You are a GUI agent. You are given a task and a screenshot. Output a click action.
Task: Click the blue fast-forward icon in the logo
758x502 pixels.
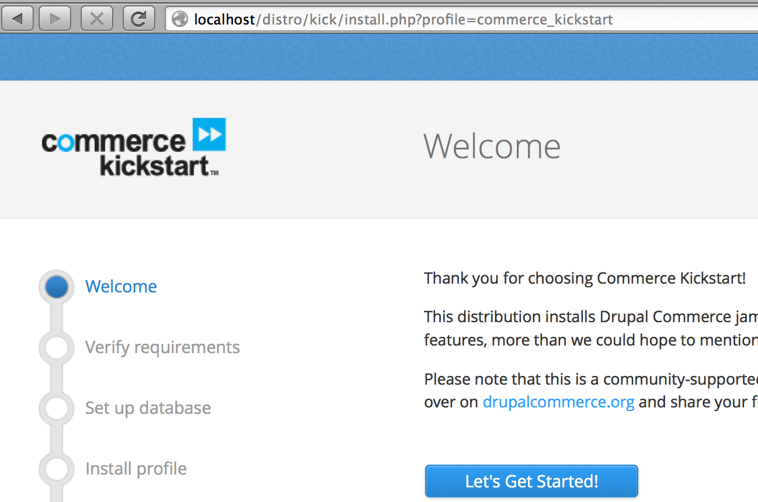[x=209, y=134]
